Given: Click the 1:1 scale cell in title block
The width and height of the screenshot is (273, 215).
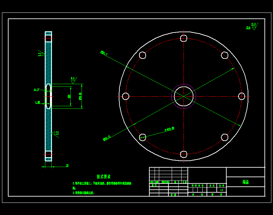Looking at the screenshot, I should point(221,190).
